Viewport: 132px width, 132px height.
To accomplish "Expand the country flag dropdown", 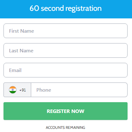I will (x=17, y=90).
